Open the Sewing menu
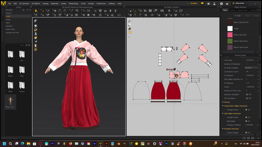This screenshot has height=147, width=262. [x=45, y=4]
